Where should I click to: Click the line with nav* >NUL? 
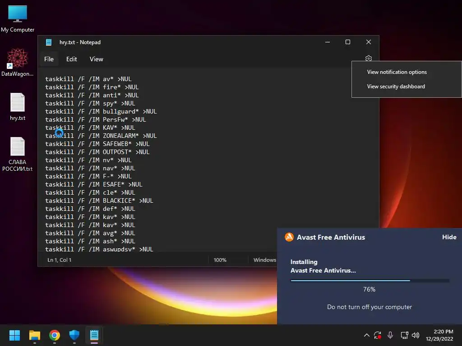90,168
